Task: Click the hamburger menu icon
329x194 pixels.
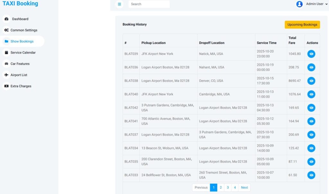Action: [x=119, y=4]
